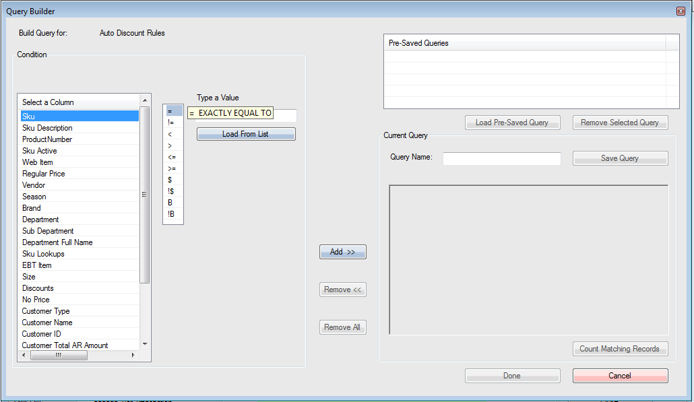The width and height of the screenshot is (694, 402).
Task: Select the '>=' operator in list
Action: [172, 168]
